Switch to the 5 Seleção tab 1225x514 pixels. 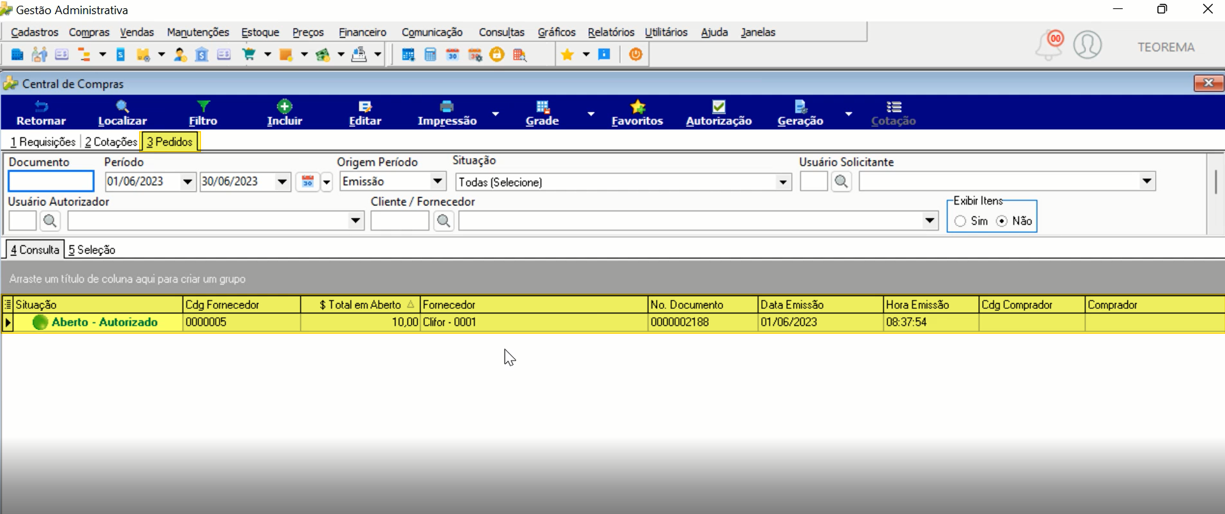click(x=92, y=250)
